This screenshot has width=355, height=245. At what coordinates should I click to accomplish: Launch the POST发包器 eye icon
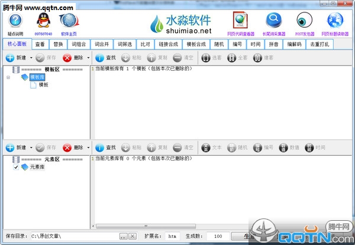[x=305, y=20]
